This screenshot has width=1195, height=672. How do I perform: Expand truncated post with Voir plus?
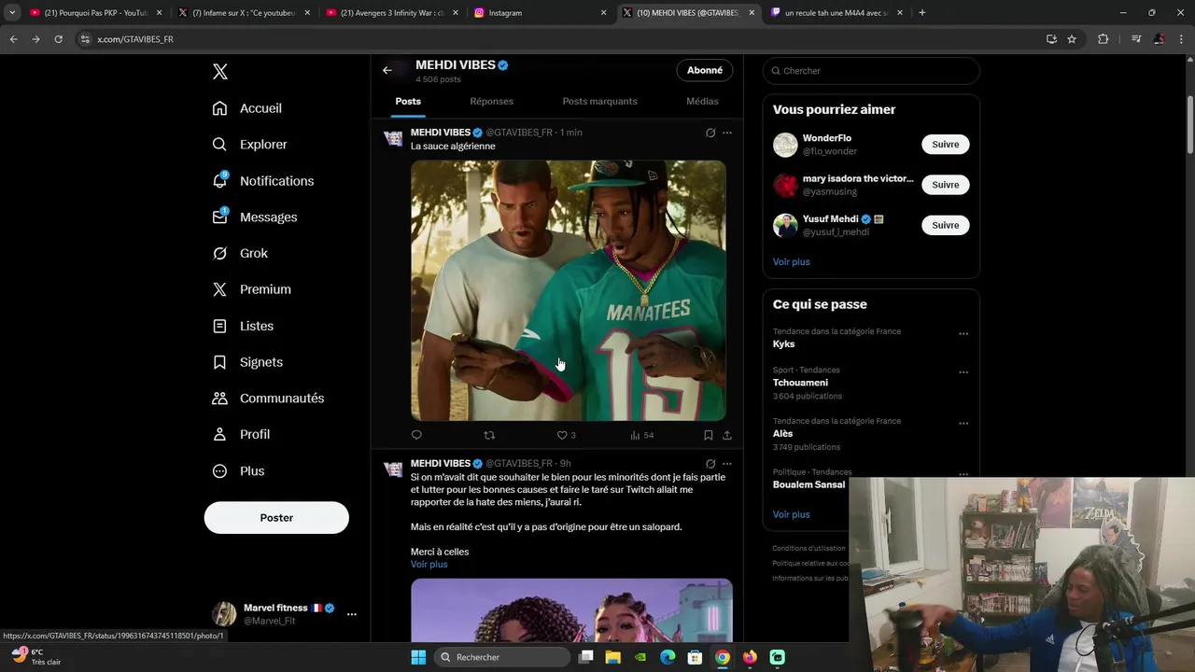click(429, 565)
